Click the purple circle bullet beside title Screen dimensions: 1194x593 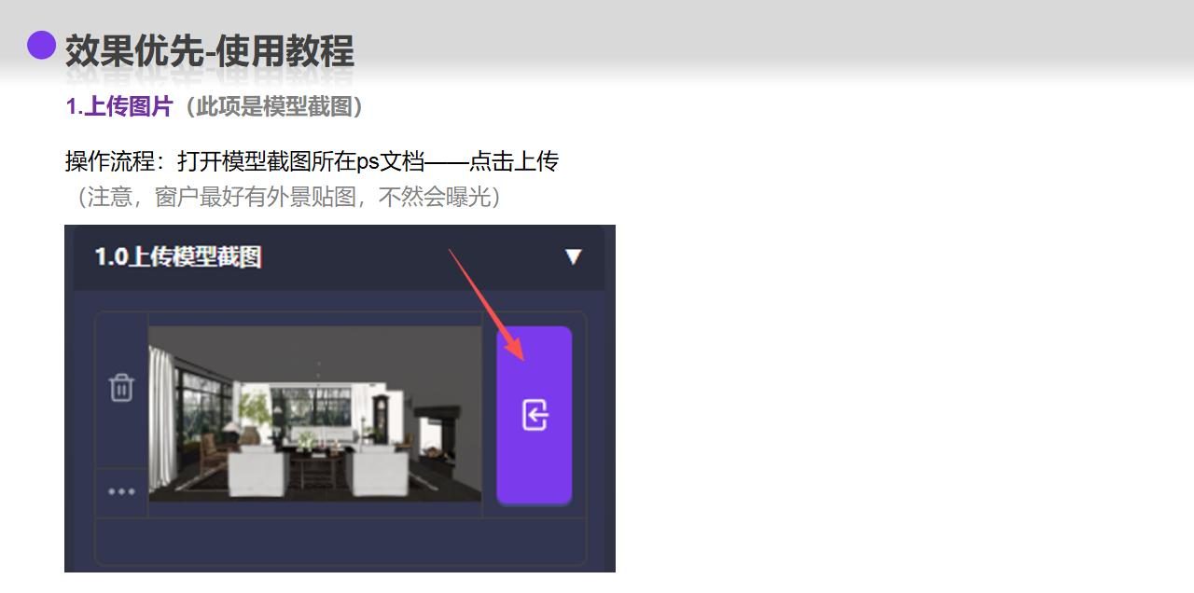point(41,45)
